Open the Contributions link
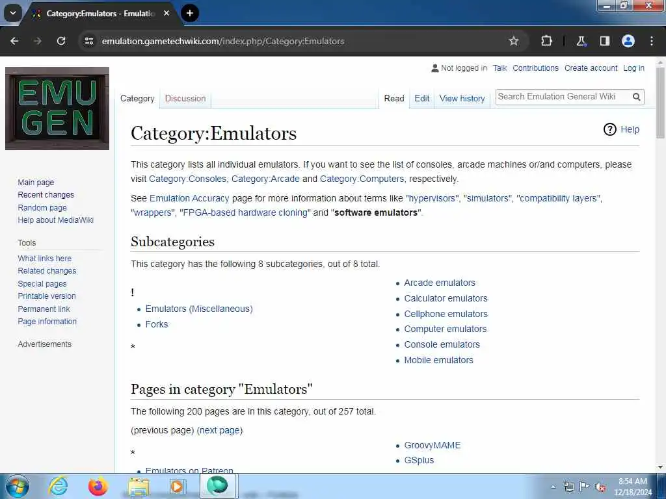Image resolution: width=666 pixels, height=499 pixels. tap(535, 68)
